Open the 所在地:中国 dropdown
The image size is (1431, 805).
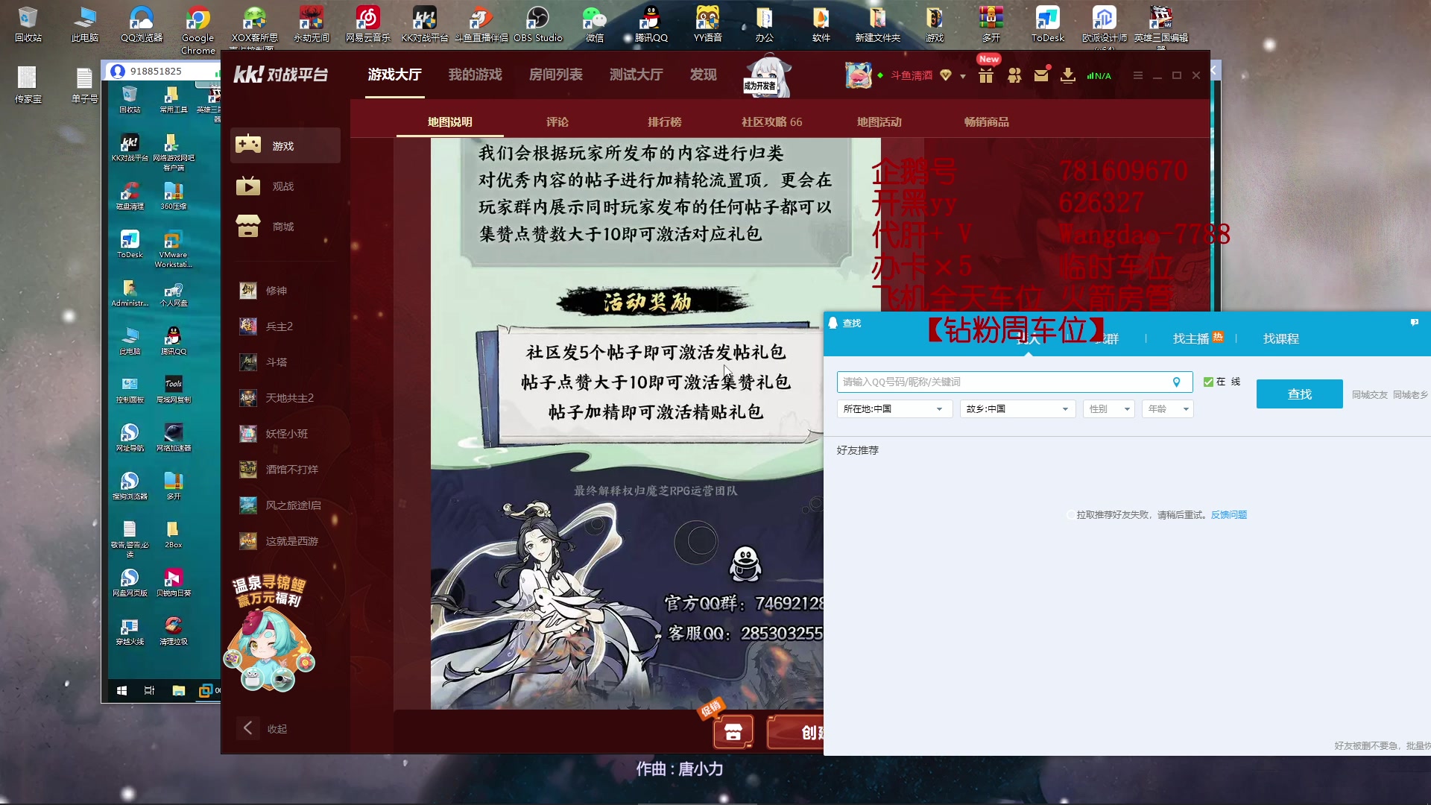click(x=894, y=408)
